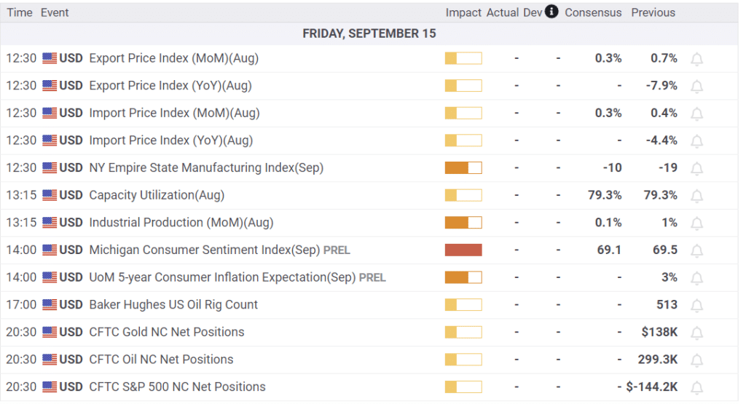This screenshot has height=404, width=746.
Task: Click bell icon for Export Price Index (MoM)
Action: (x=696, y=59)
